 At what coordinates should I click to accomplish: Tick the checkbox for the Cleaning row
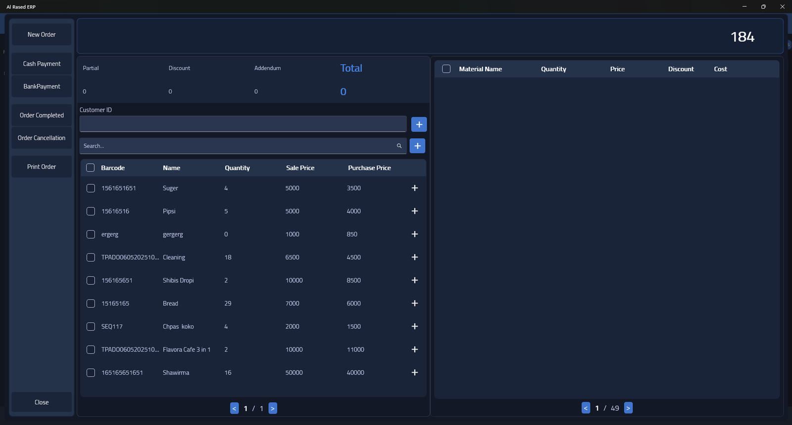[91, 257]
